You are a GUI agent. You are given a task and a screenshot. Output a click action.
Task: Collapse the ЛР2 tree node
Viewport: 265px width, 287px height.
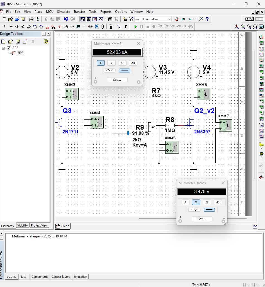[3, 48]
